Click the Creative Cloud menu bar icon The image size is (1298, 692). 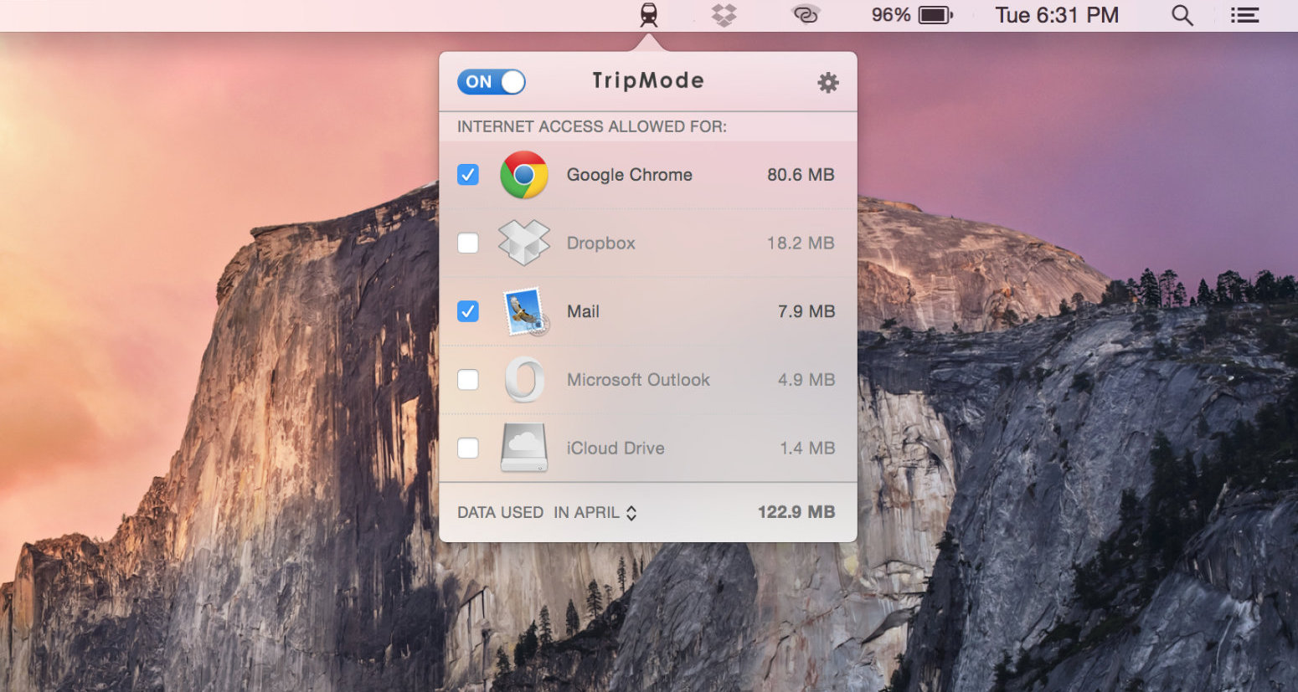[806, 15]
